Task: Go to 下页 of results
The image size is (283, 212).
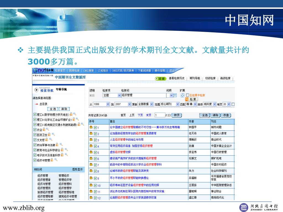Action: pyautogui.click(x=140, y=115)
